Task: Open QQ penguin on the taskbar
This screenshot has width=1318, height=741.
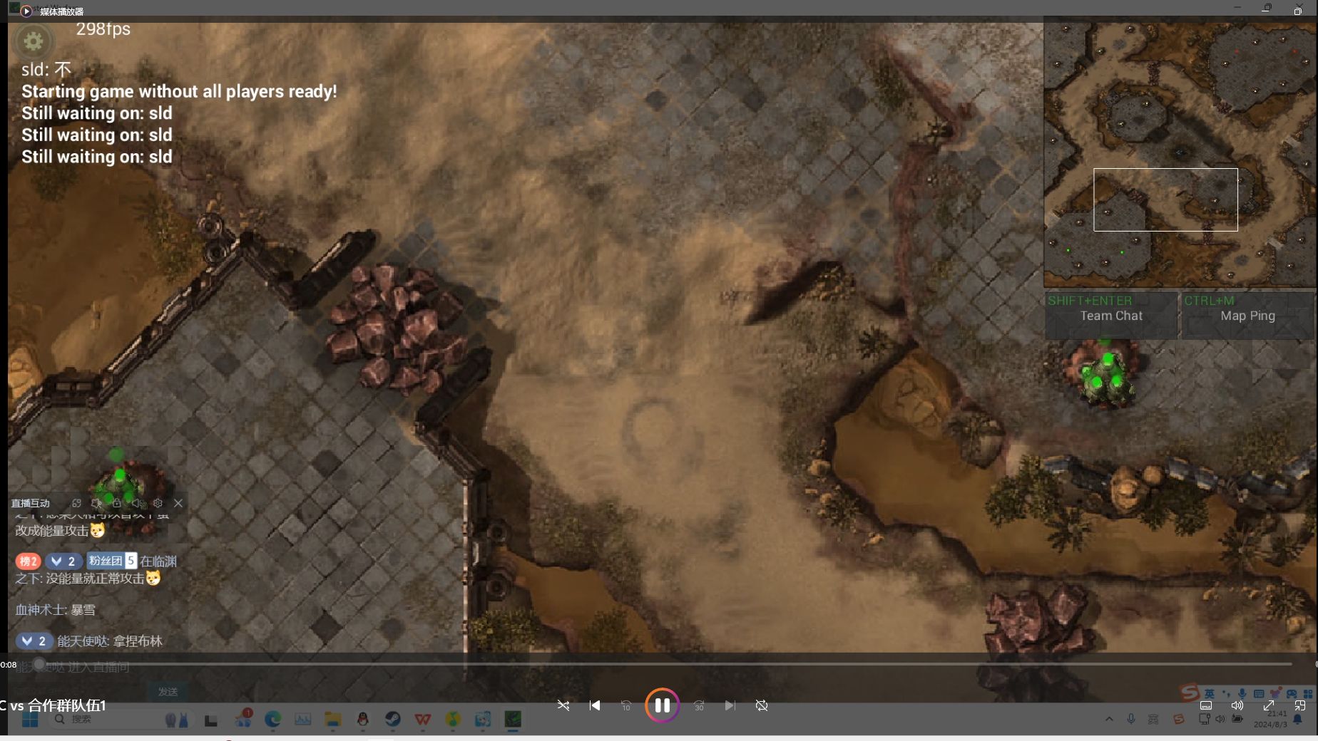Action: (363, 720)
